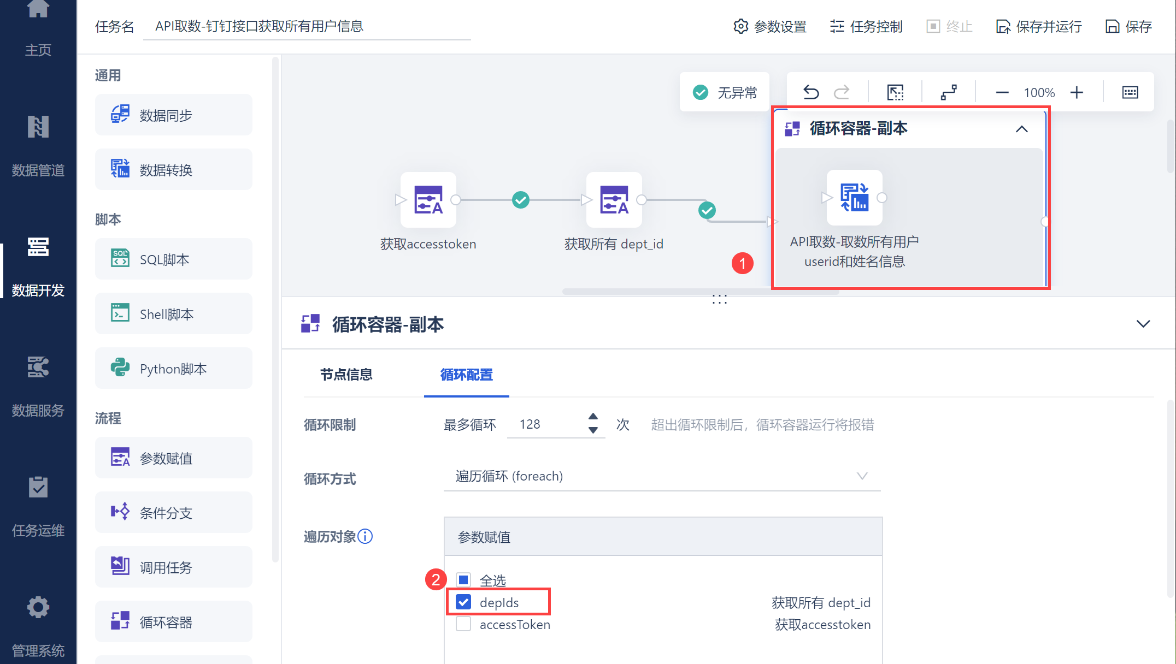1176x664 pixels.
Task: Open the 循环方式 foreach dropdown
Action: click(661, 476)
